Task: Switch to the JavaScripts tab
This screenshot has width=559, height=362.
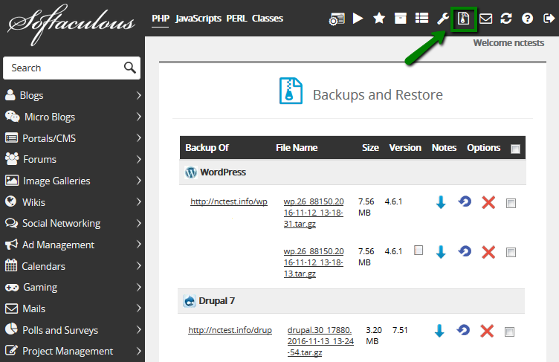Action: 198,18
